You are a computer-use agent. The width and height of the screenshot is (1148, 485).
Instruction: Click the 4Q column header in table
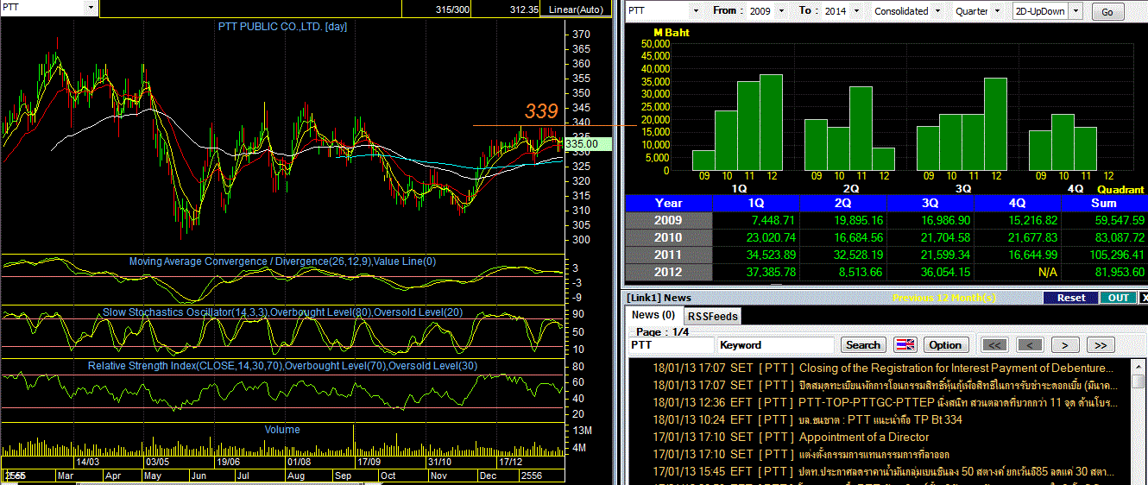click(1018, 203)
